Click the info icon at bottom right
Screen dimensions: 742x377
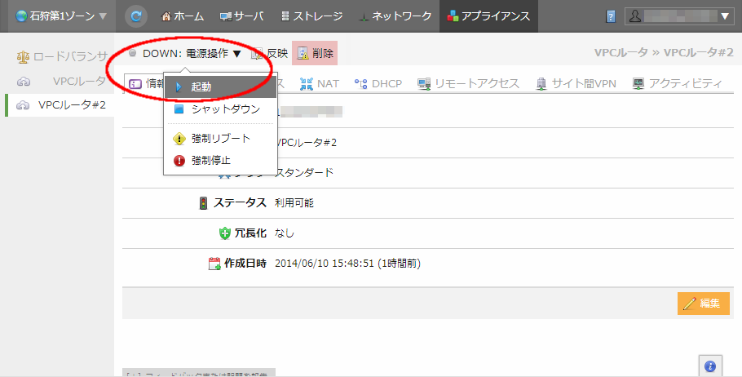(709, 366)
